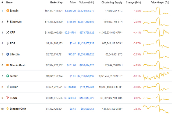Click Bitcoin volume $7,724,928,079

[86, 11]
